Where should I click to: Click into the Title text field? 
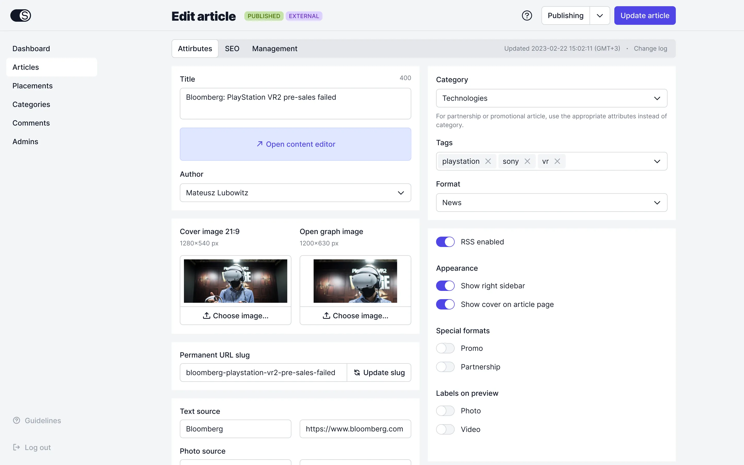(x=295, y=103)
